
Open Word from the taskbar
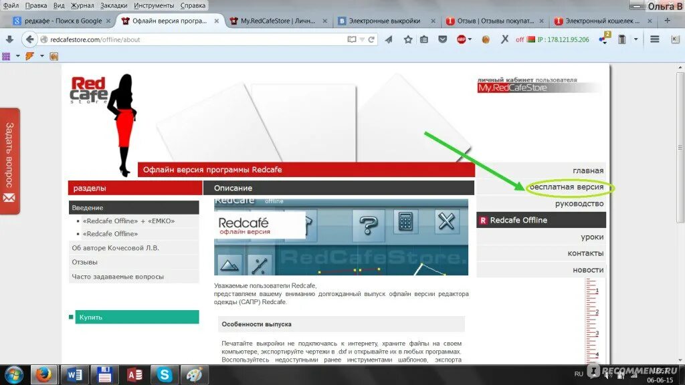pyautogui.click(x=74, y=374)
